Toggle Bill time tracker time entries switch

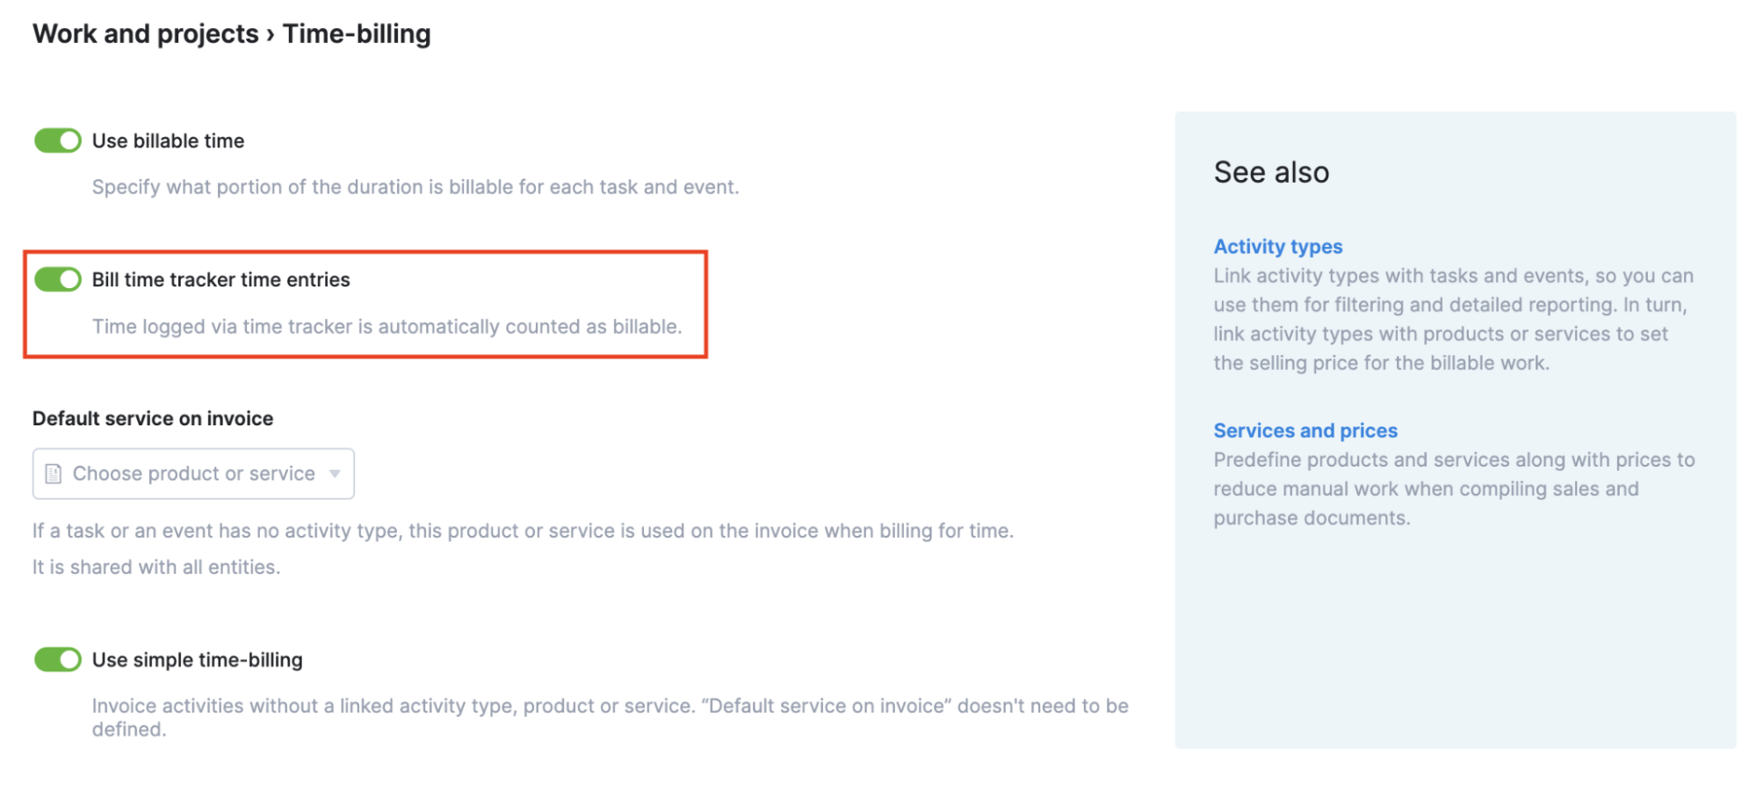point(57,279)
